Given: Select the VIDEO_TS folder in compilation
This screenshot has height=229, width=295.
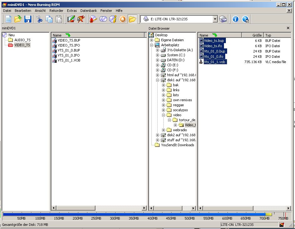Looking at the screenshot, I should 22,45.
